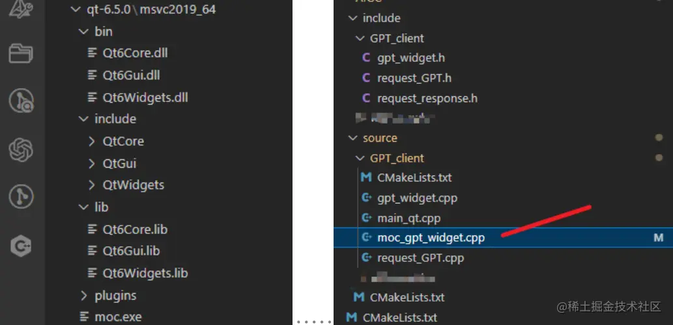The image size is (673, 325).
Task: Open request_response.h header file
Action: pyautogui.click(x=427, y=98)
